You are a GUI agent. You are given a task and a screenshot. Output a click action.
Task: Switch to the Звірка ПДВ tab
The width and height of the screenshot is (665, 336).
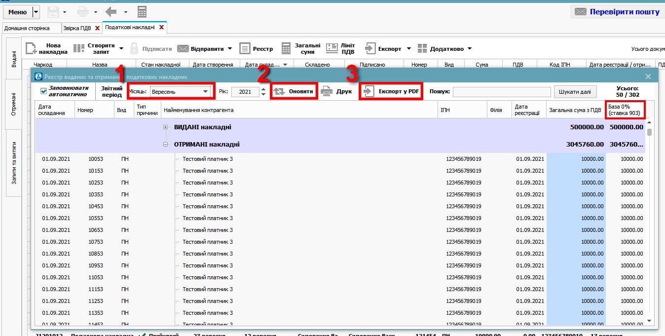point(77,28)
